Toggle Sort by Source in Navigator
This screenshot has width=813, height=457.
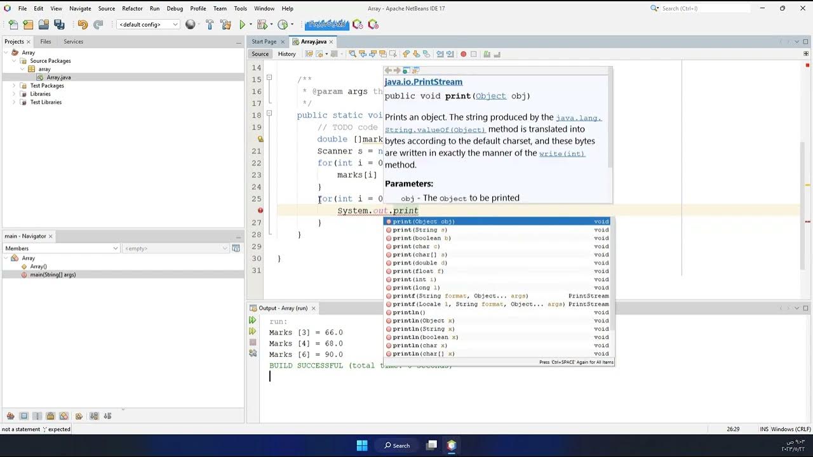tap(107, 416)
